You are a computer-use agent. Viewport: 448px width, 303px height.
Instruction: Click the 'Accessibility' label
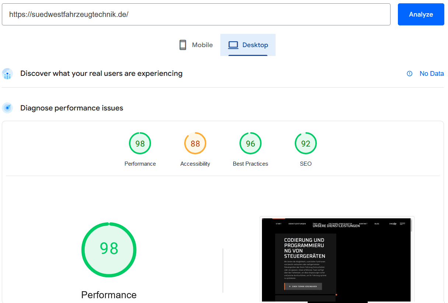coord(195,164)
